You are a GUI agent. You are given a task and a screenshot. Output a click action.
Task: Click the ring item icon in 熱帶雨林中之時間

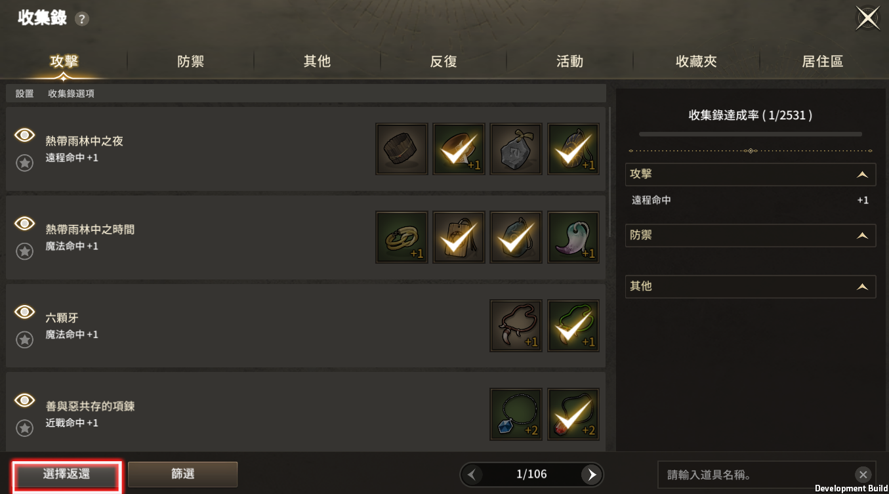tap(402, 237)
